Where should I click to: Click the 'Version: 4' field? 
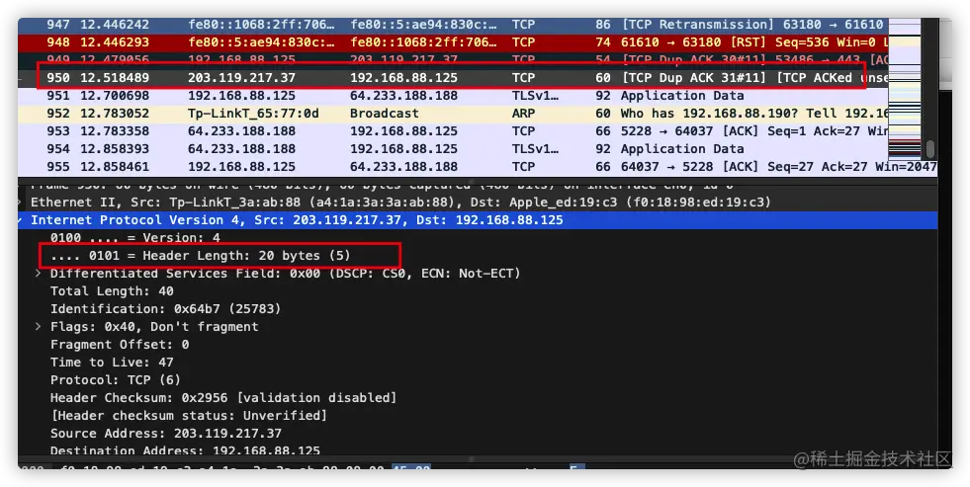(134, 238)
